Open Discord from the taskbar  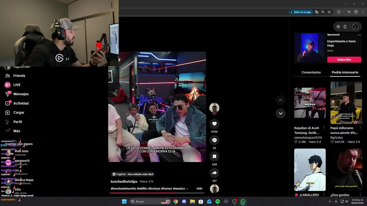pos(184,201)
